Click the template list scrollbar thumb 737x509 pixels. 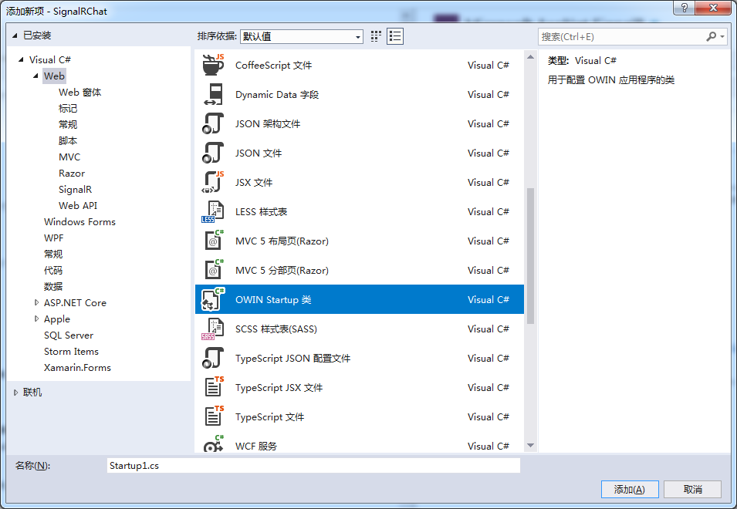pos(530,256)
